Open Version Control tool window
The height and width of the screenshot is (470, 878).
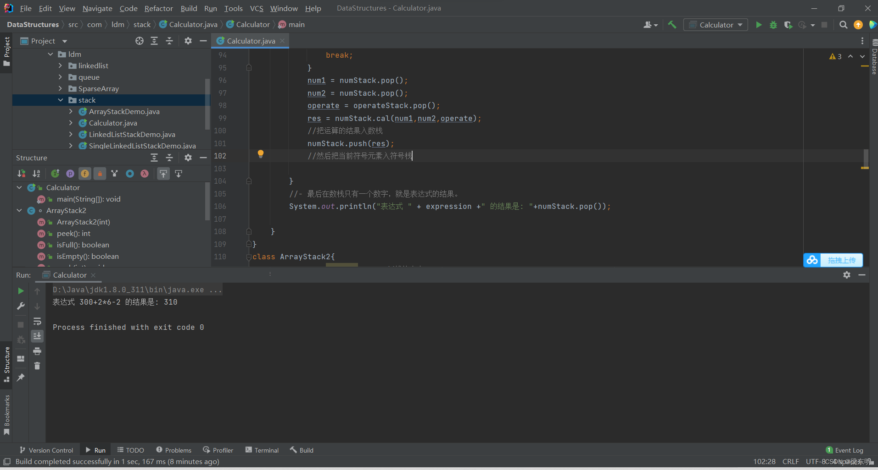(x=46, y=450)
